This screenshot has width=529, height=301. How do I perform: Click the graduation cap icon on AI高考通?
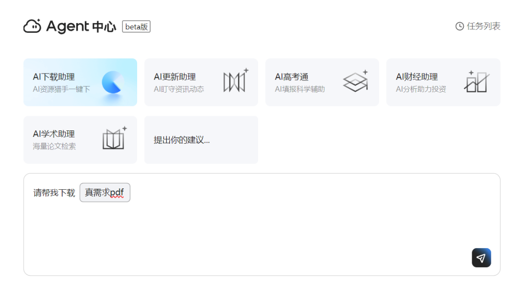click(x=356, y=81)
